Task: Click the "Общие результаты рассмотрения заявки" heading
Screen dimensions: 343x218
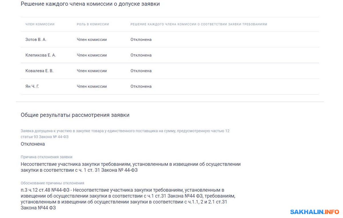Action: pyautogui.click(x=75, y=115)
